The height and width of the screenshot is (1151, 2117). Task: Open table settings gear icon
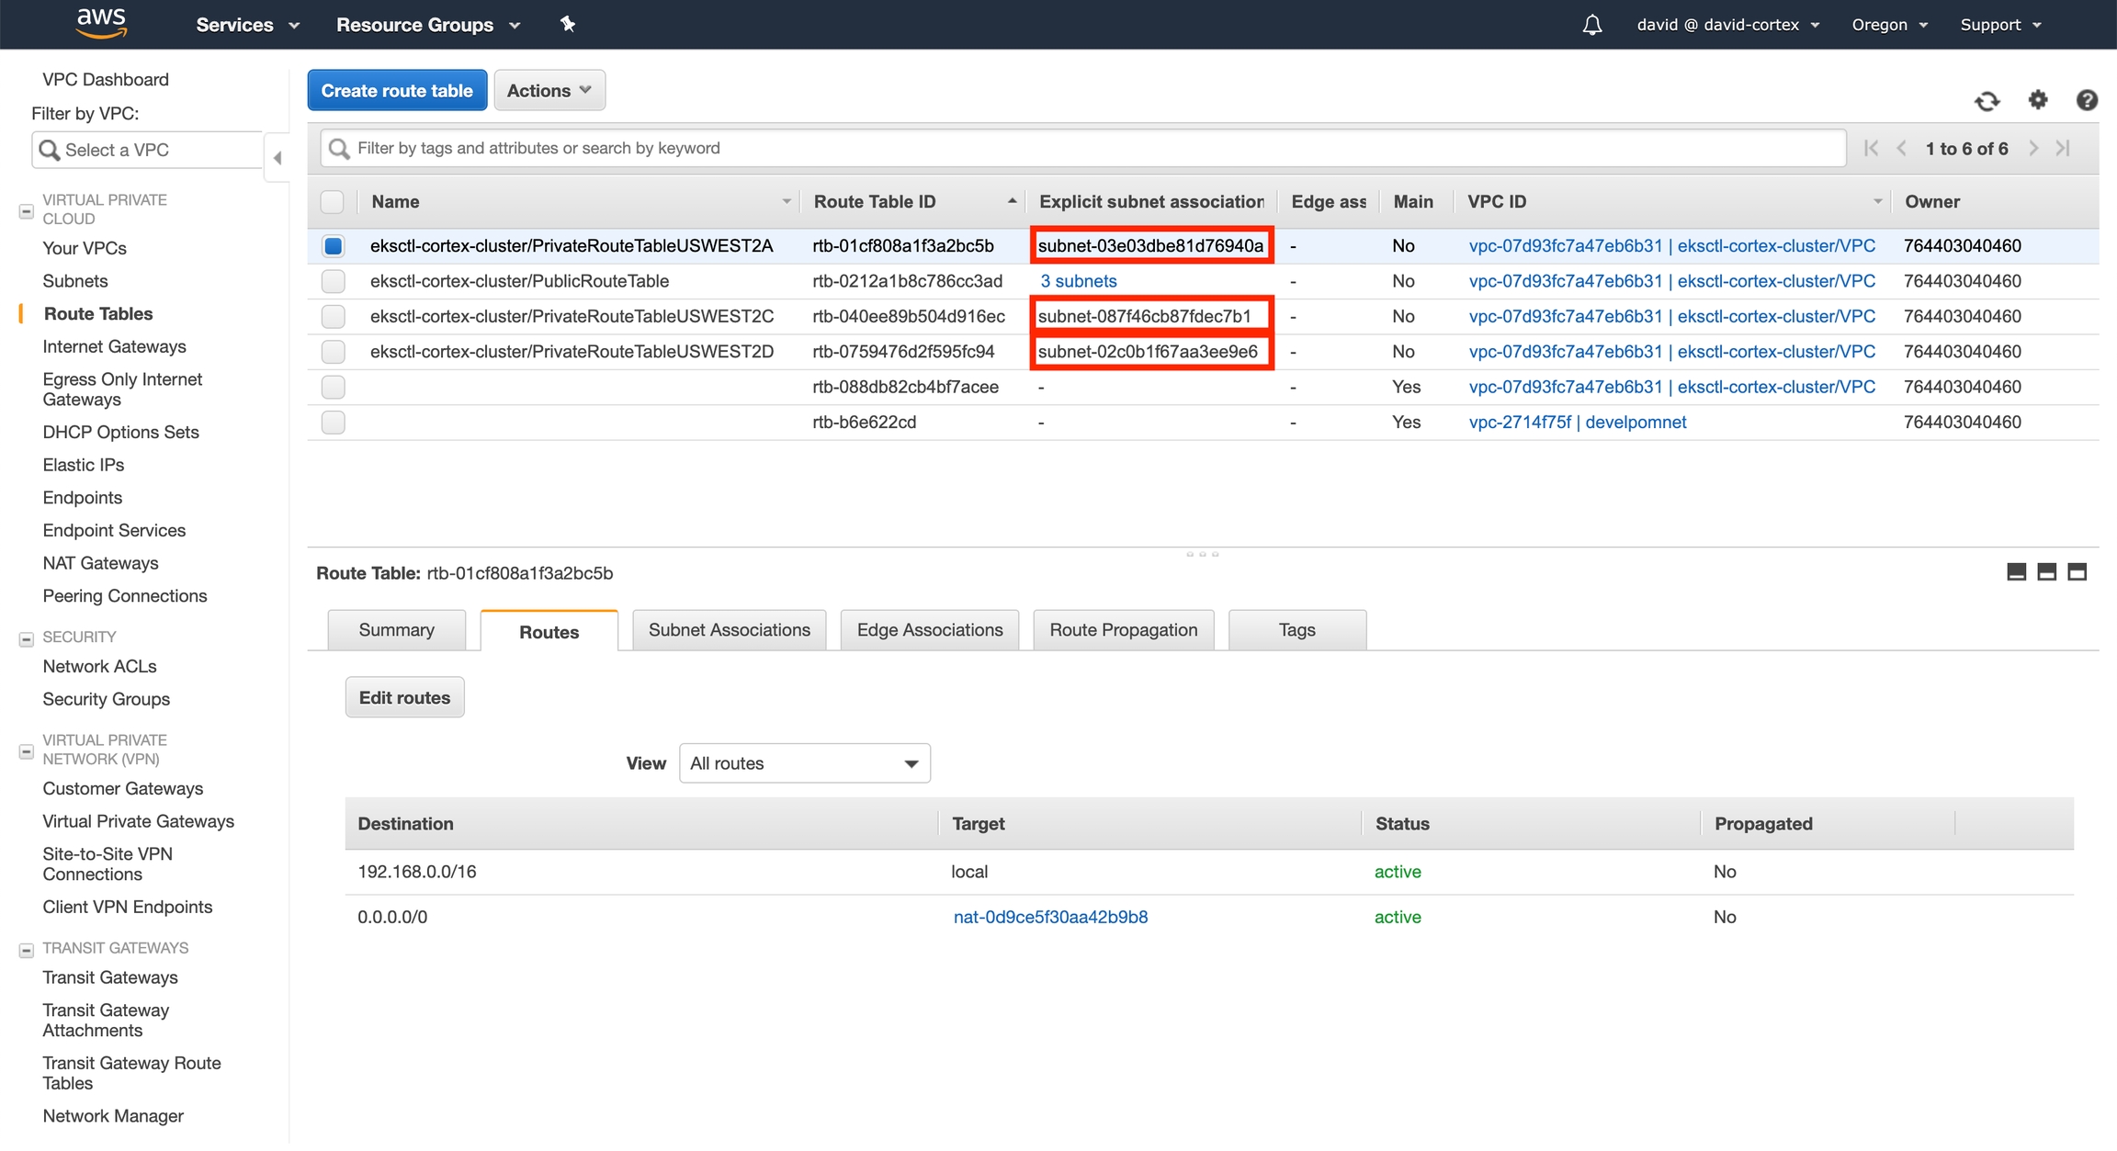[2037, 99]
